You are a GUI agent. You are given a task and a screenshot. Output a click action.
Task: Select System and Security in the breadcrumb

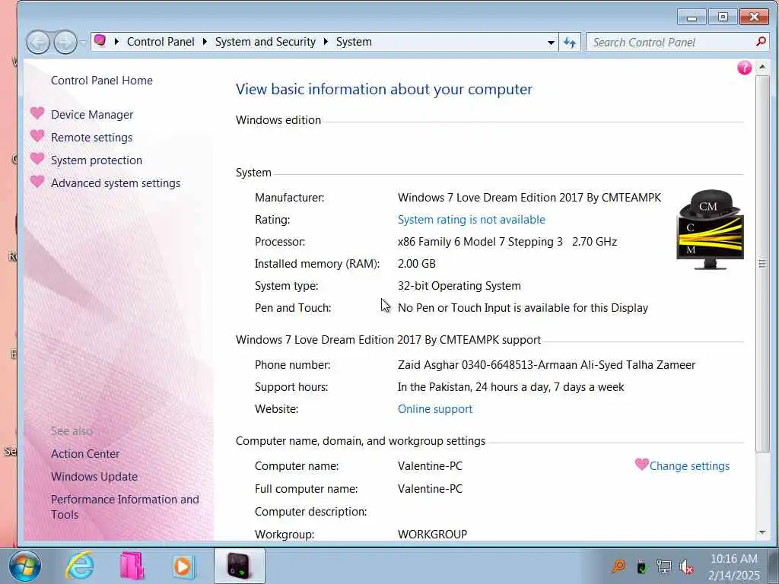[265, 42]
